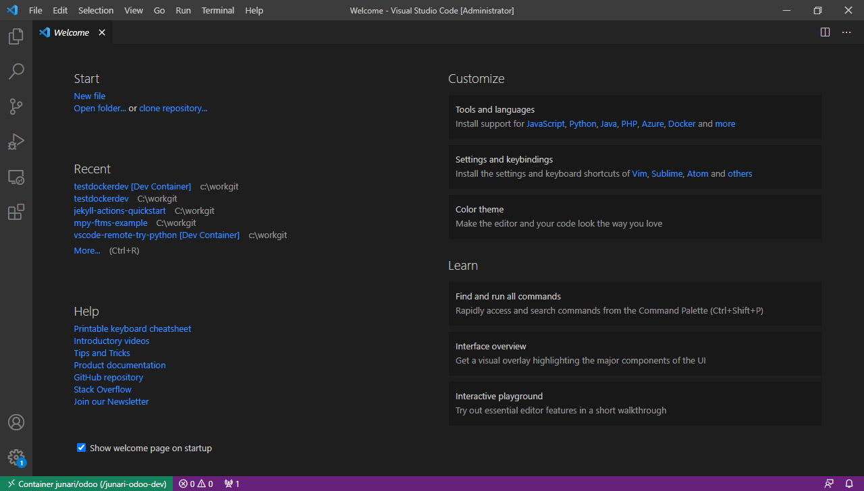
Task: Open the Color theme card
Action: point(635,216)
